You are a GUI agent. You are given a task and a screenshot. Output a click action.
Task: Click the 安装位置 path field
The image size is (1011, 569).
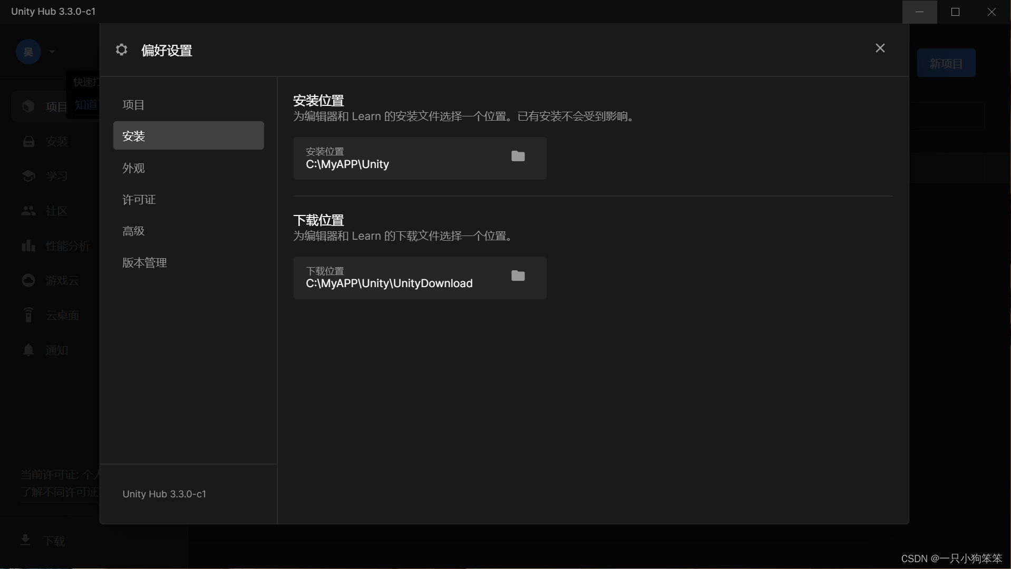[420, 158]
